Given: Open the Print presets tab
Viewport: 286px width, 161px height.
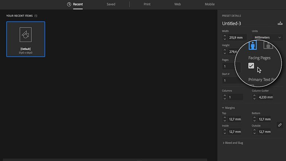Looking at the screenshot, I should (147, 4).
